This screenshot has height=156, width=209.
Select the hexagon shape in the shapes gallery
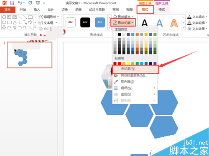[4, 17]
